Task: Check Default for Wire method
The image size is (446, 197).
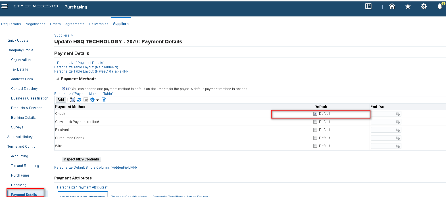Action: (x=315, y=146)
